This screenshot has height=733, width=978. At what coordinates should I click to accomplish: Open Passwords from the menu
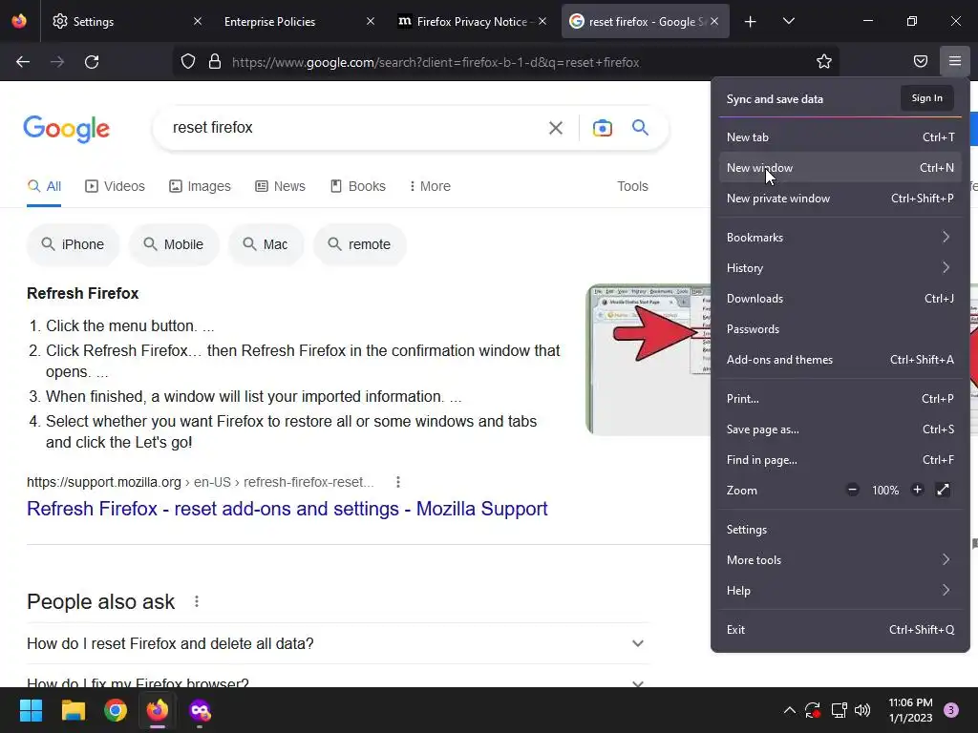click(x=840, y=329)
